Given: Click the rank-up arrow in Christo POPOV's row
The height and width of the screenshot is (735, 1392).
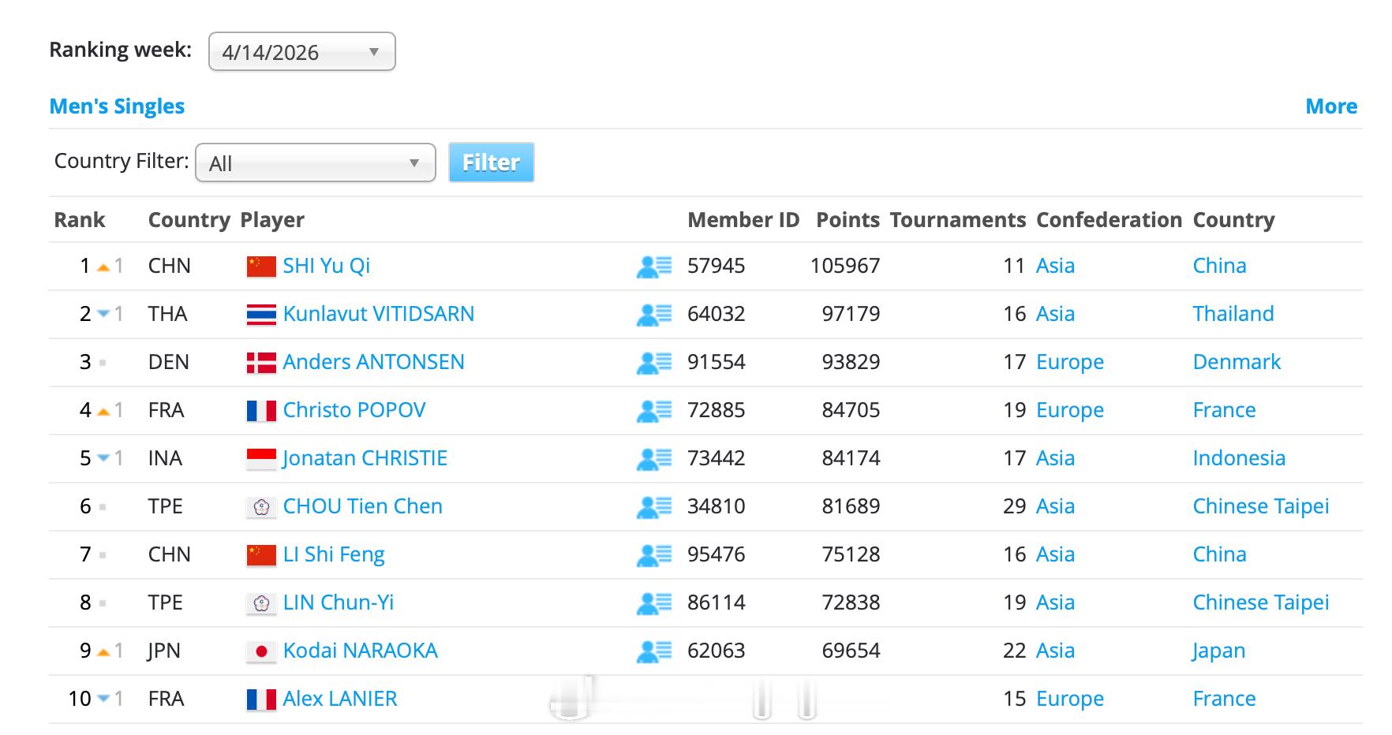Looking at the screenshot, I should click(103, 412).
